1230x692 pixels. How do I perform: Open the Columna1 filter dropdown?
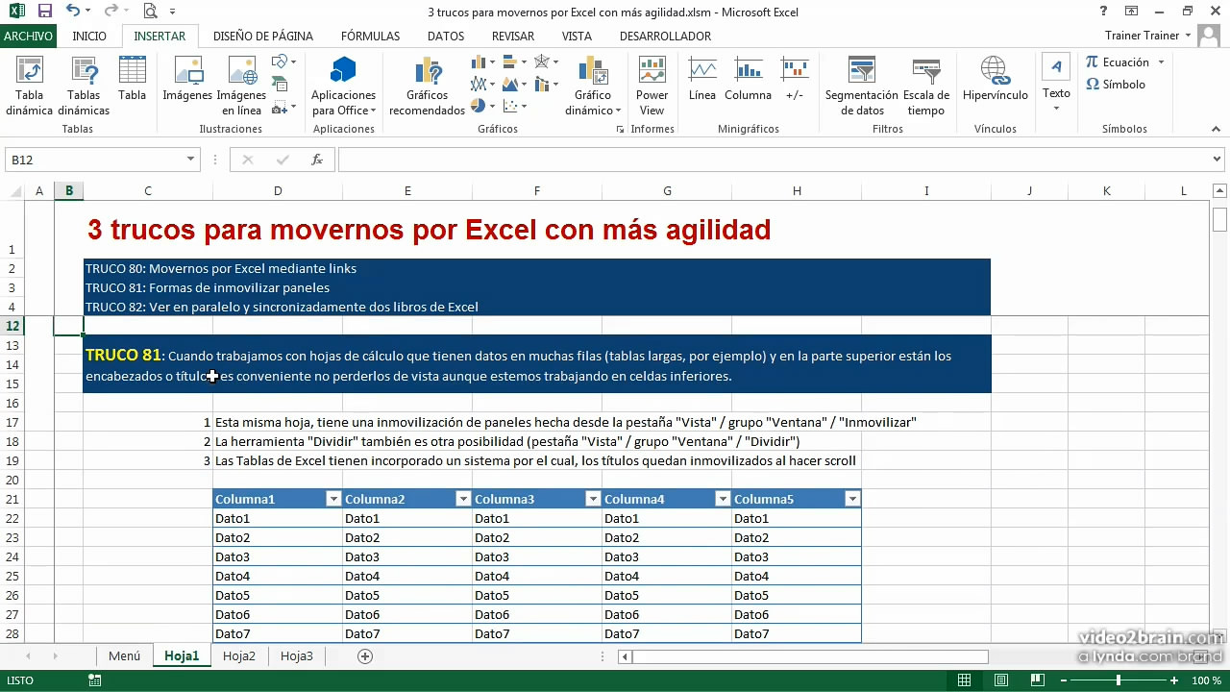[x=333, y=499]
